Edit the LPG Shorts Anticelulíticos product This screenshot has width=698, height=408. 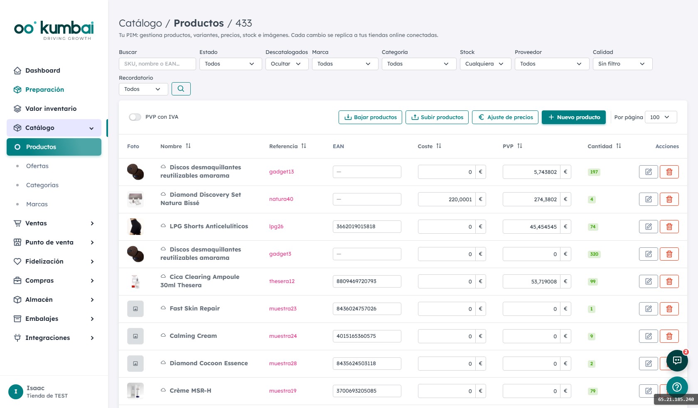tap(648, 227)
